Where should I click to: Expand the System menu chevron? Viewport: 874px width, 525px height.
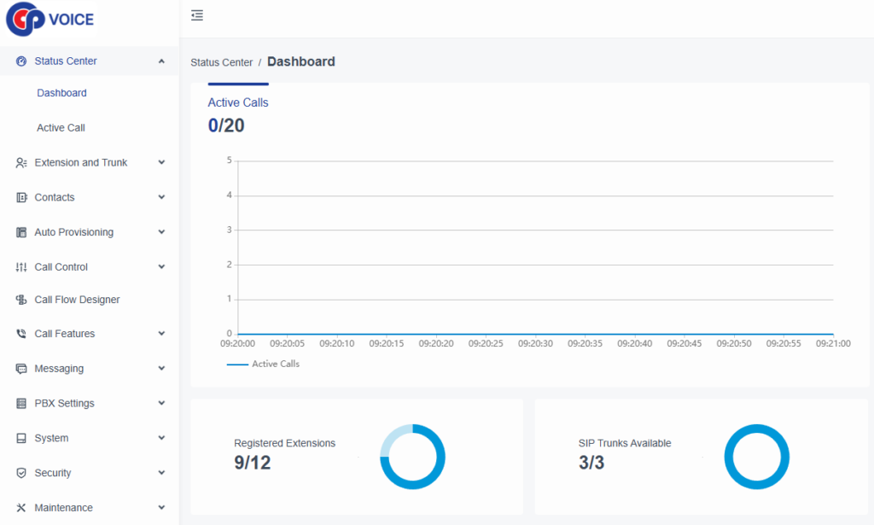tap(161, 439)
